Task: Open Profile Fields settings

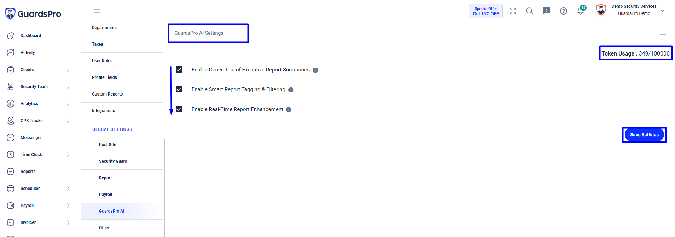Action: click(x=122, y=77)
